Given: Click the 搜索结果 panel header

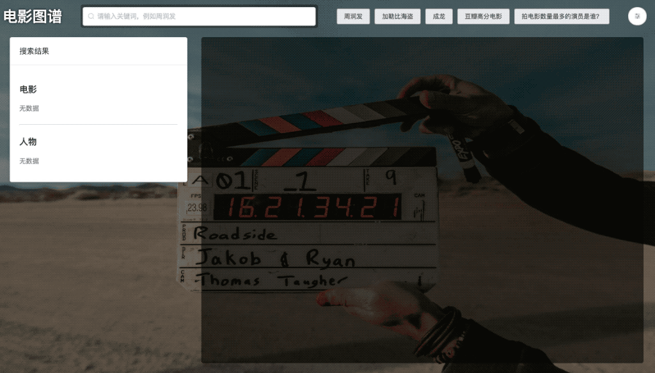Looking at the screenshot, I should [99, 51].
